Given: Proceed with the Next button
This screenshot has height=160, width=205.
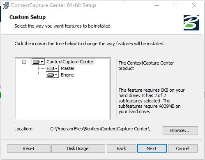Looking at the screenshot, I should [152, 148].
